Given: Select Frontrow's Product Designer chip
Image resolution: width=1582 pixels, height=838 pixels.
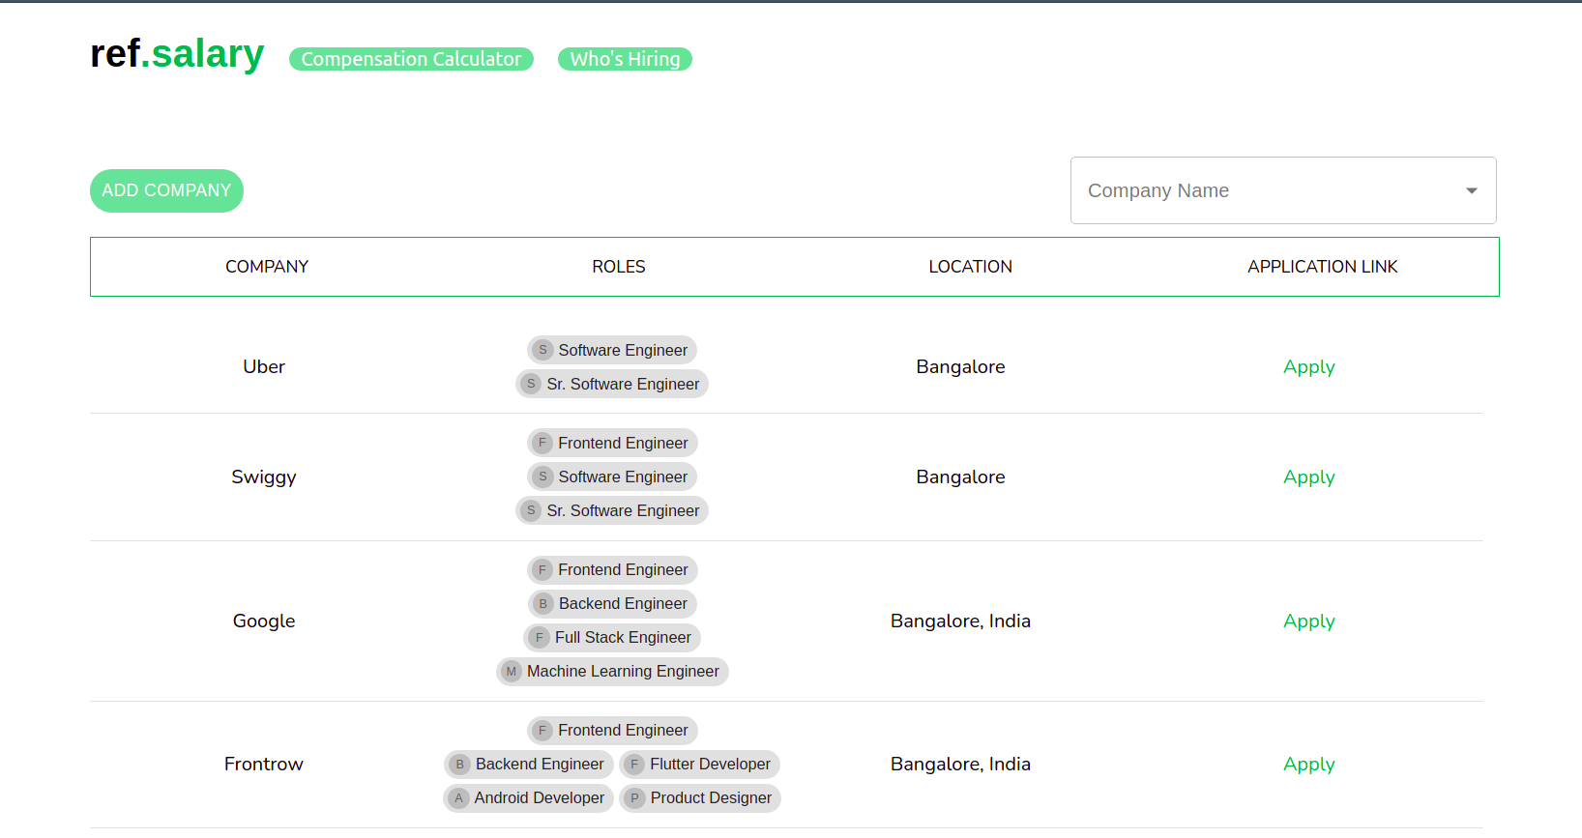Looking at the screenshot, I should point(700,797).
